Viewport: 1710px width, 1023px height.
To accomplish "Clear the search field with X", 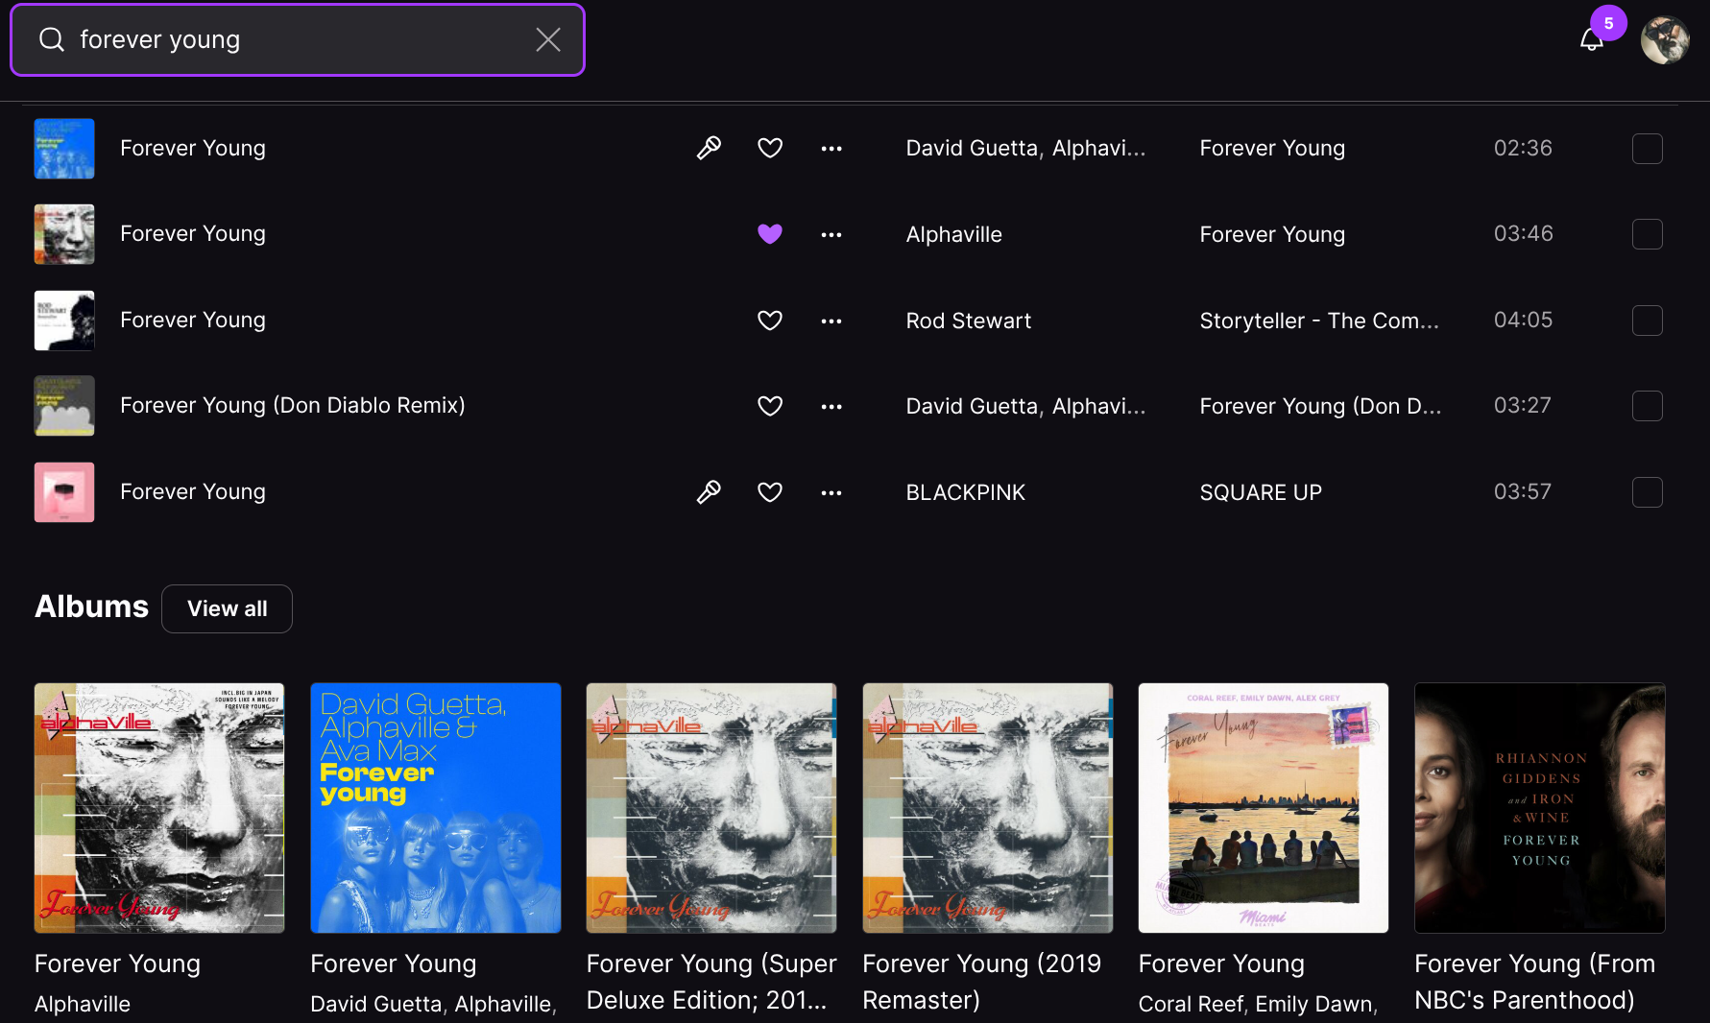I will pos(548,39).
